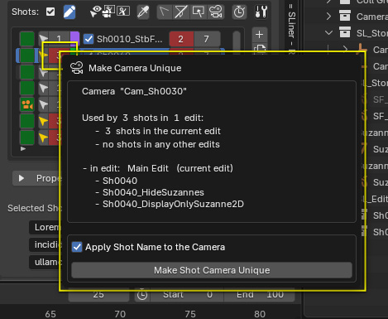The image size is (388, 319).
Task: Click the End 100 frame field
Action: [x=260, y=295]
